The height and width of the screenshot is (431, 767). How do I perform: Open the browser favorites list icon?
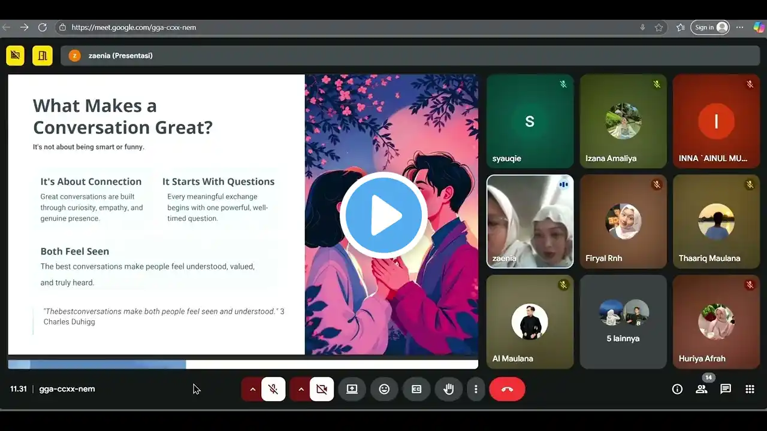coord(681,28)
